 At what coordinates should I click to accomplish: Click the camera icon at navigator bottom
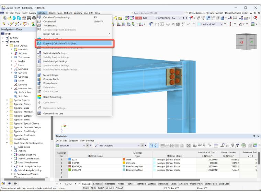16,183
